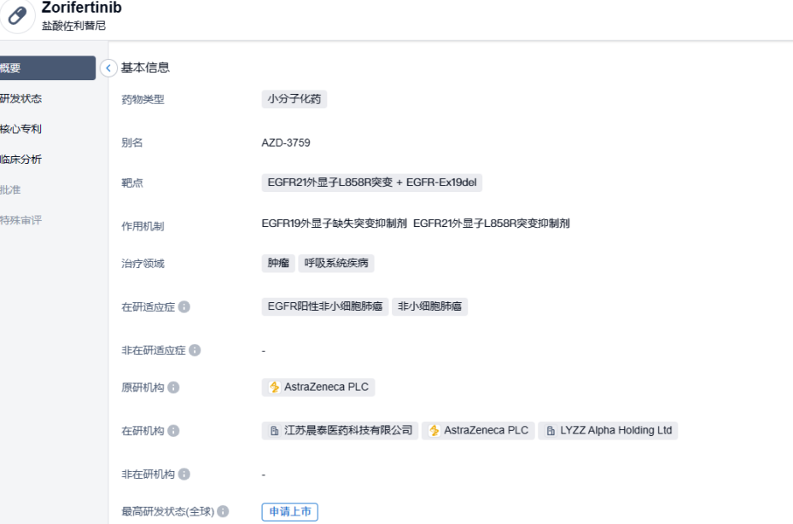Click the EGFR21外显子L858R突变 target tag

click(328, 183)
